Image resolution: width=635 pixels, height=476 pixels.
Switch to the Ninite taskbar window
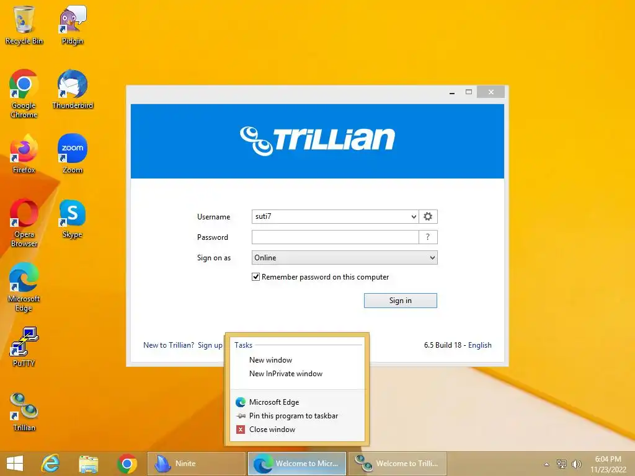pos(197,464)
